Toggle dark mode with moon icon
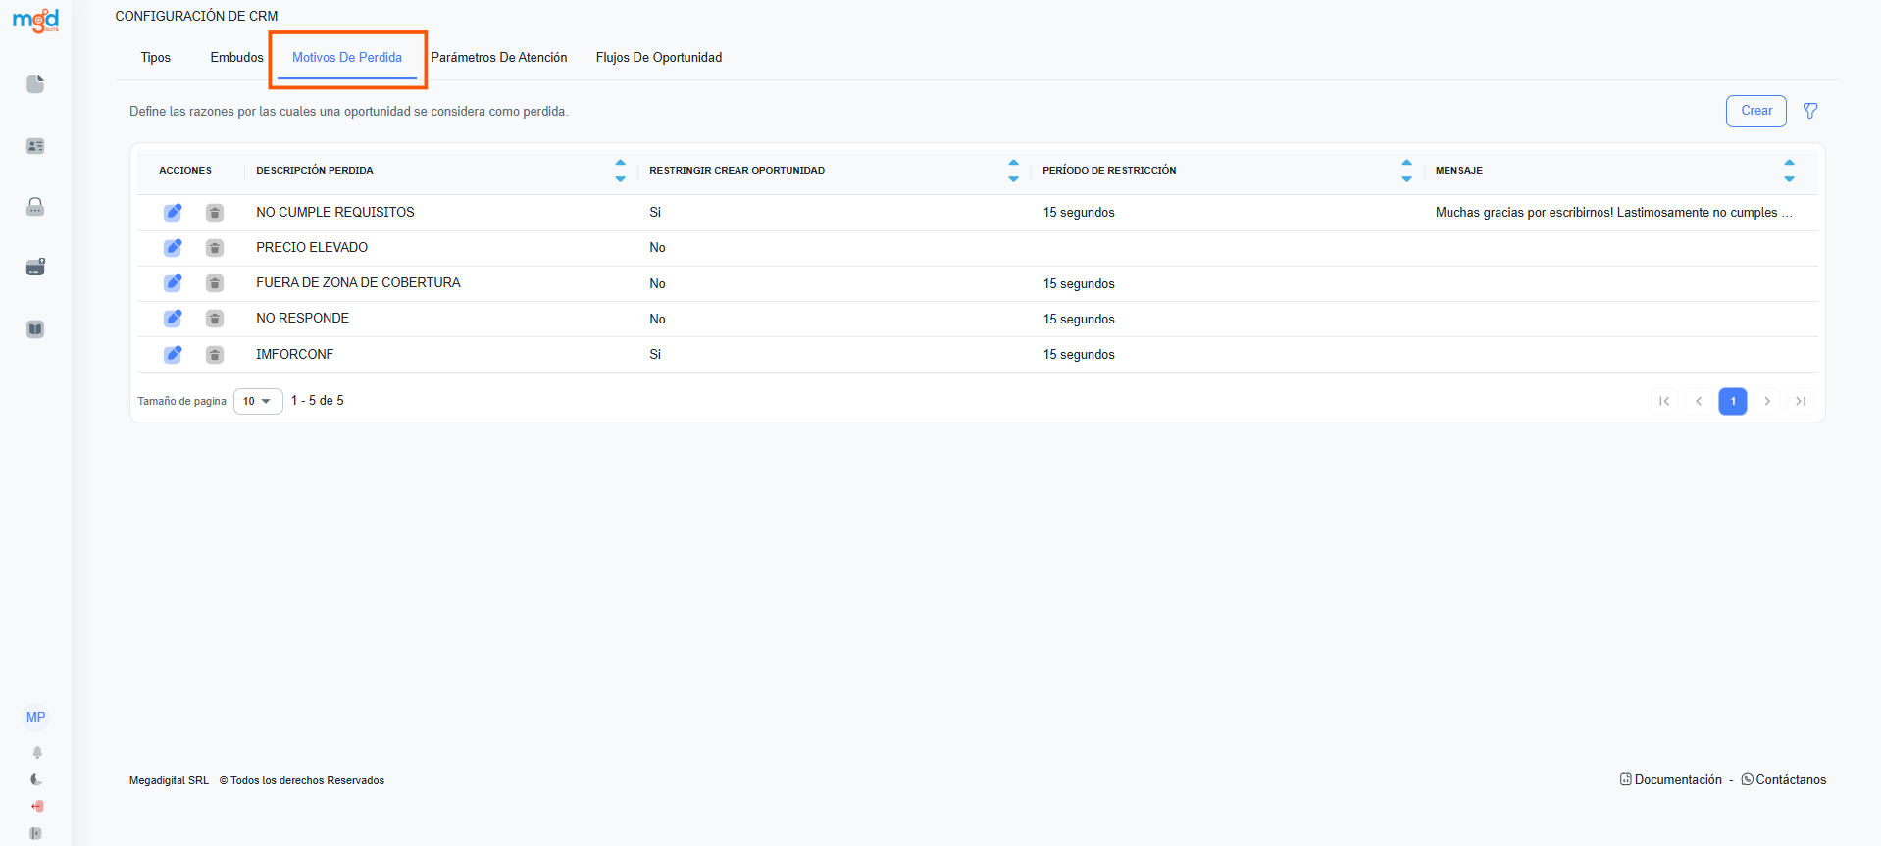This screenshot has width=1881, height=846. pos(37,779)
